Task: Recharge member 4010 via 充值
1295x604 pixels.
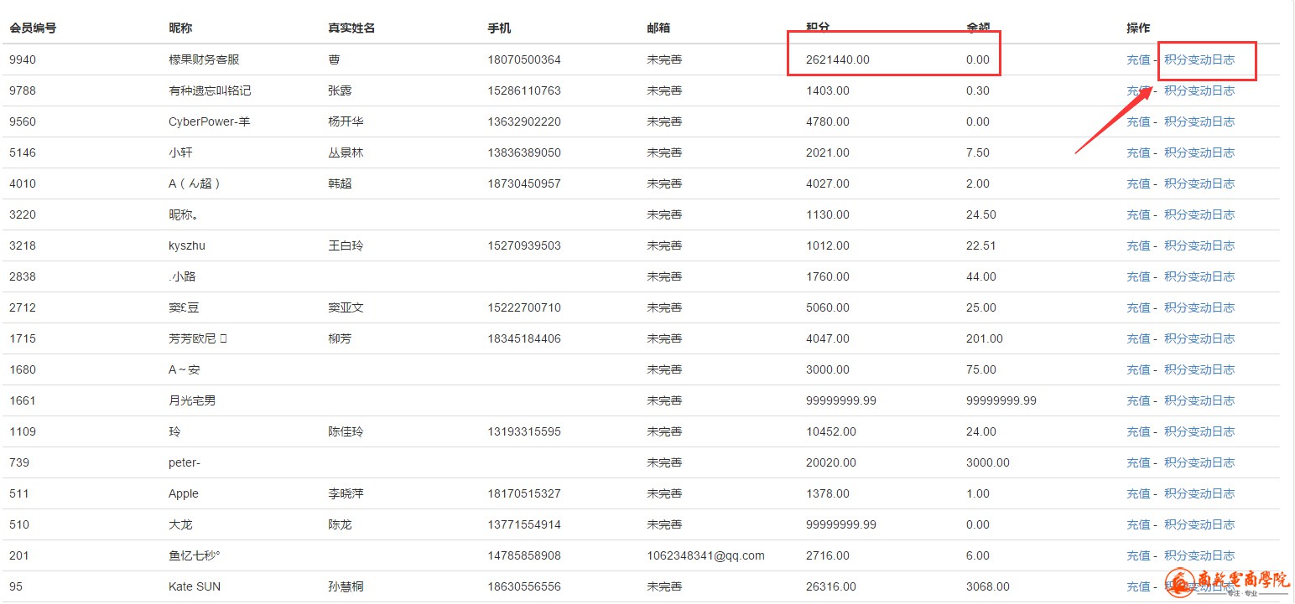Action: (1138, 183)
